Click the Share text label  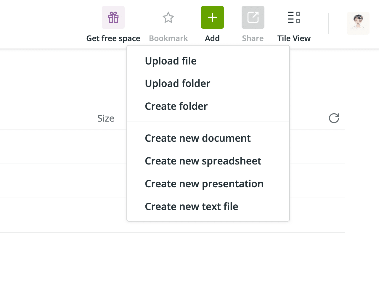tap(253, 38)
